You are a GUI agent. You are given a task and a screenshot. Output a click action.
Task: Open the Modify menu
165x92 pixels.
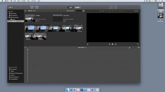24,1
